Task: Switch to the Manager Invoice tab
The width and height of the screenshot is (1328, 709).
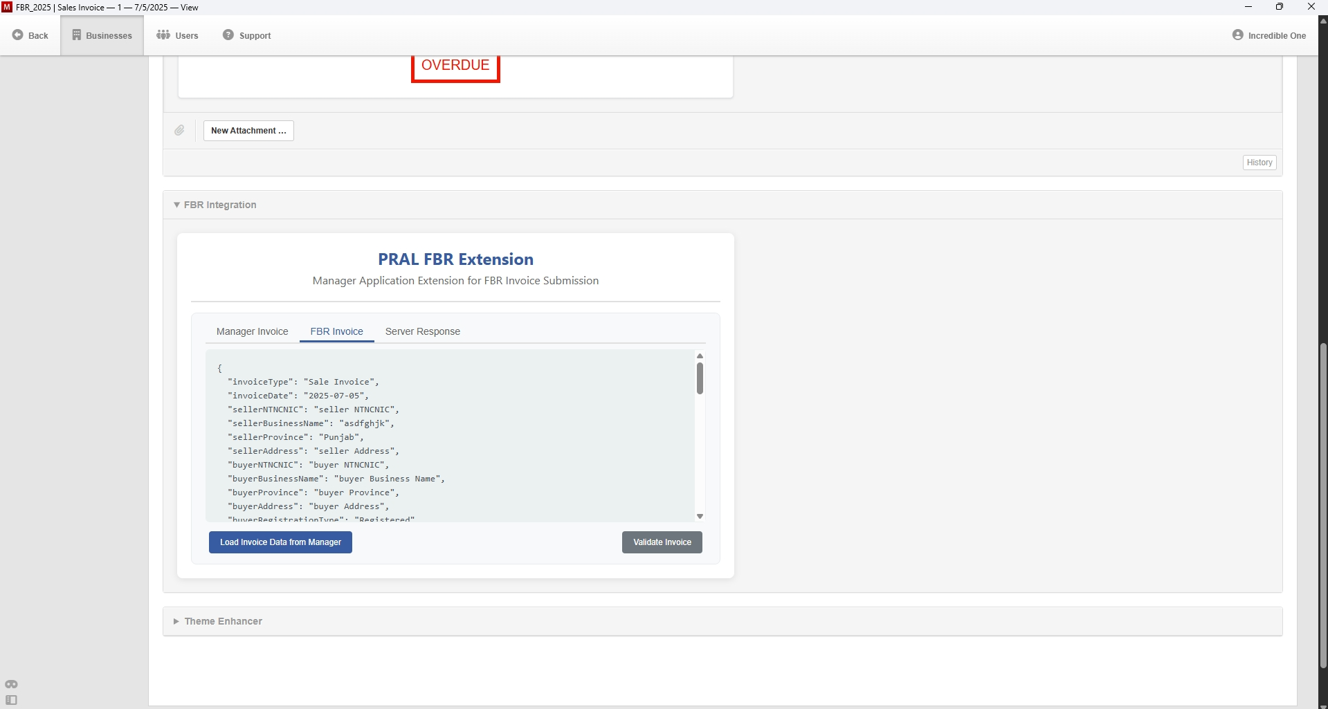Action: click(x=252, y=331)
